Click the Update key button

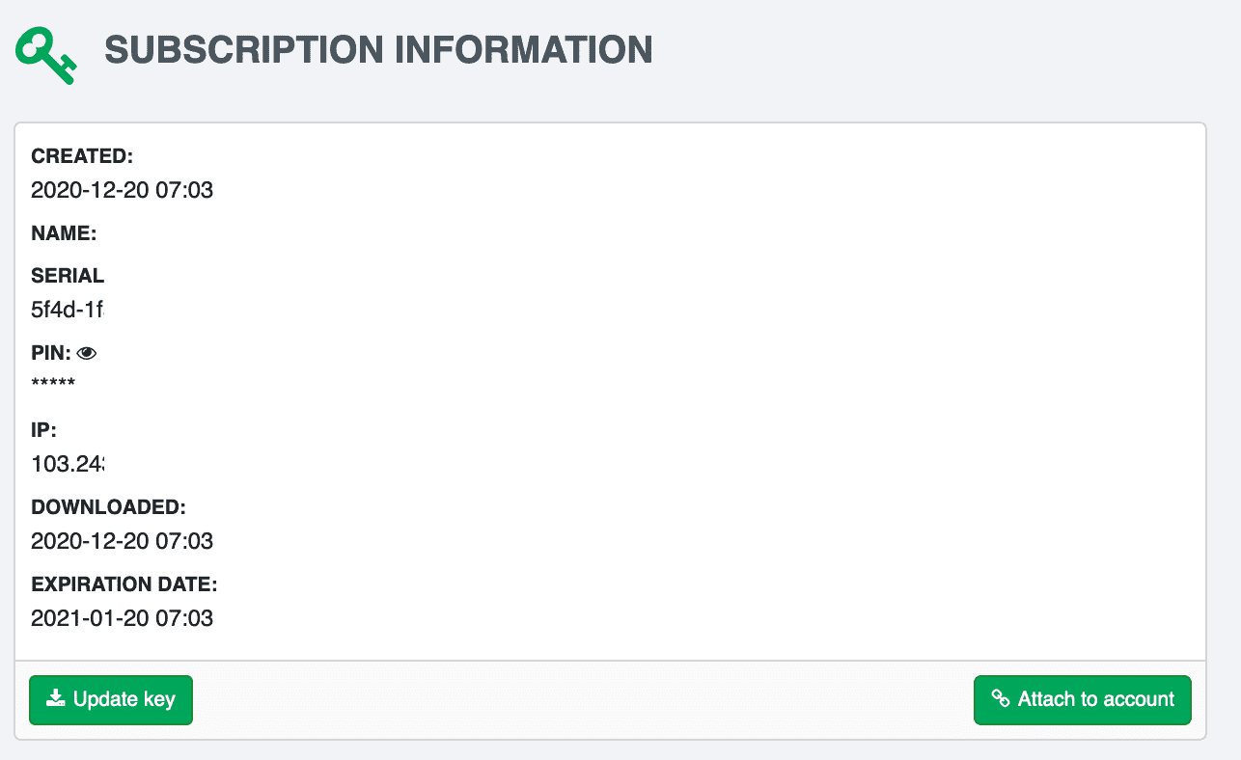tap(111, 699)
